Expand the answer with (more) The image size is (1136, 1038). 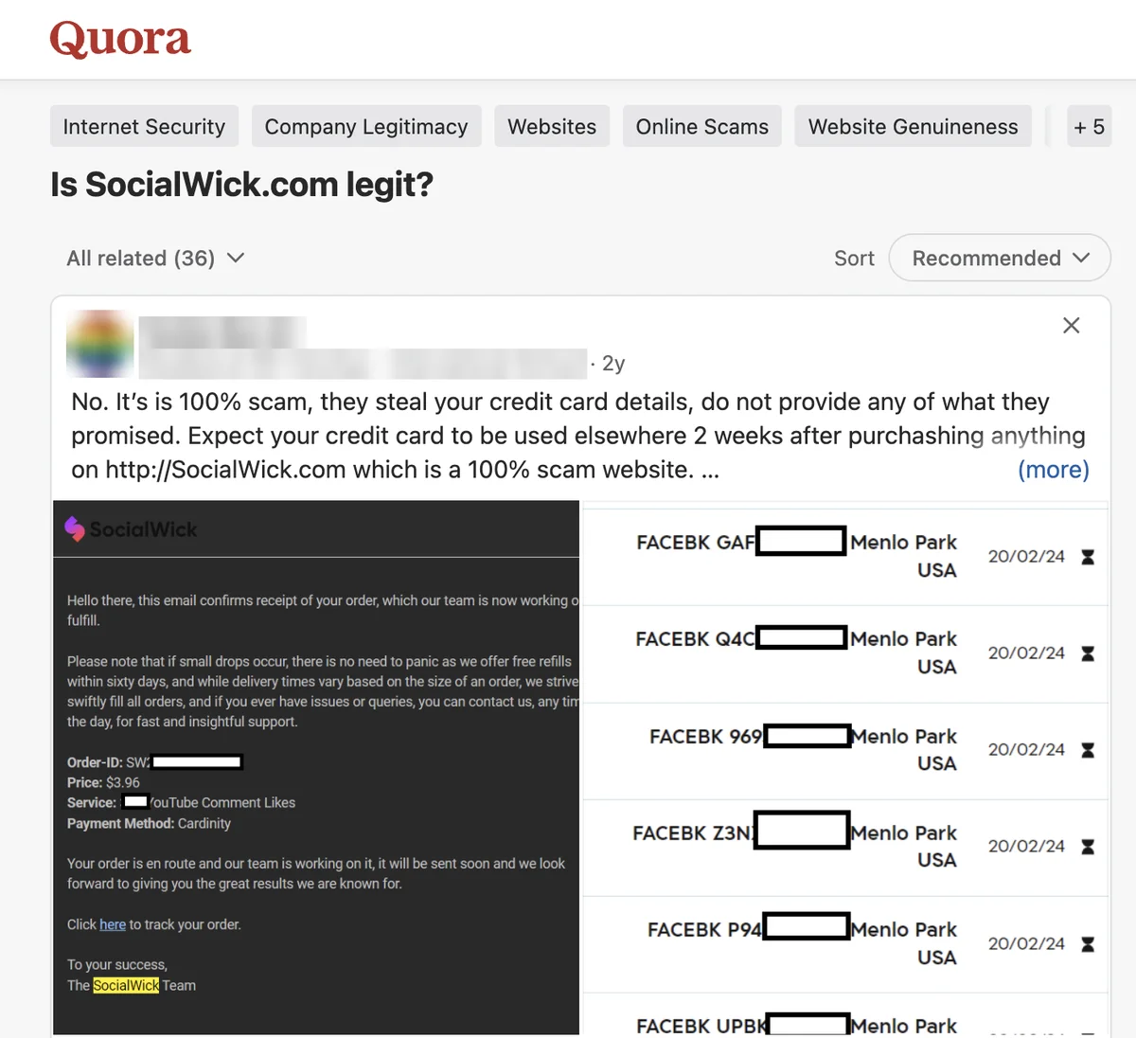1054,470
